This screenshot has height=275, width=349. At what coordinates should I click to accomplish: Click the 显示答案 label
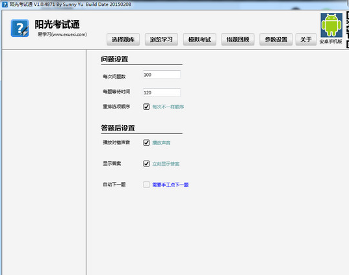112,163
